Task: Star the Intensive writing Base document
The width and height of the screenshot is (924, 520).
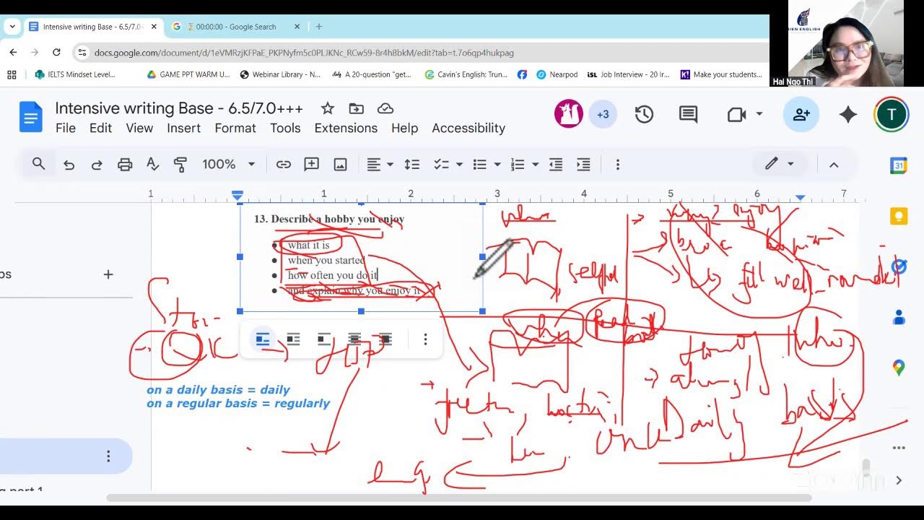Action: tap(327, 108)
